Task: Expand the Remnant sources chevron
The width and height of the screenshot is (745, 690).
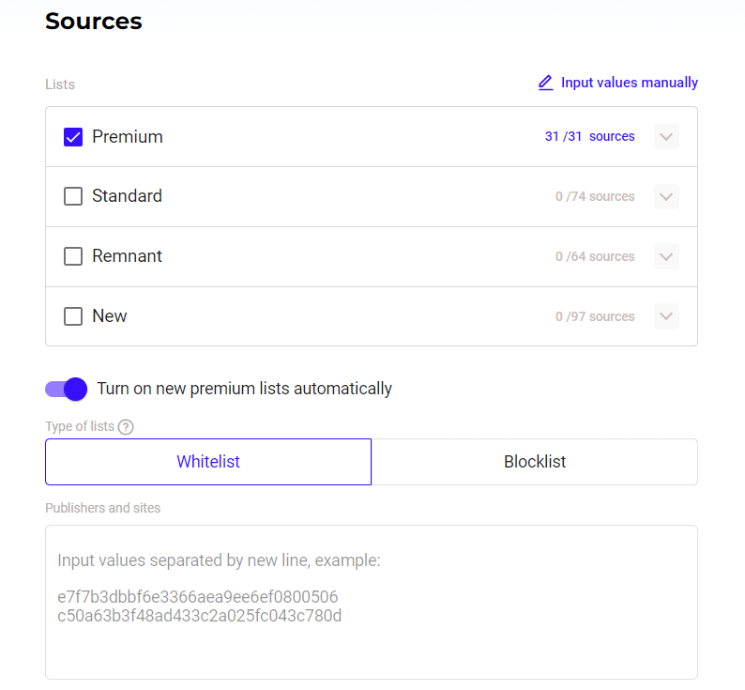Action: (x=666, y=256)
